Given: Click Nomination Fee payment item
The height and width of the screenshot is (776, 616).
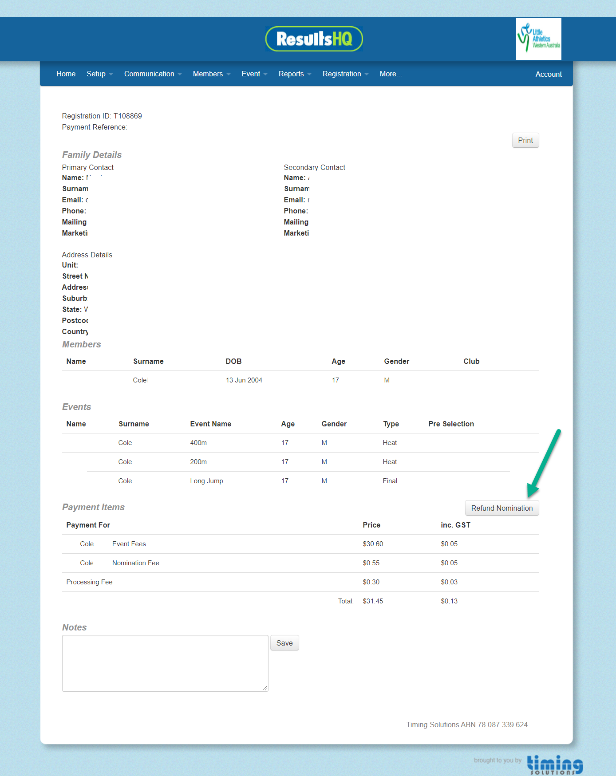Looking at the screenshot, I should tap(136, 563).
